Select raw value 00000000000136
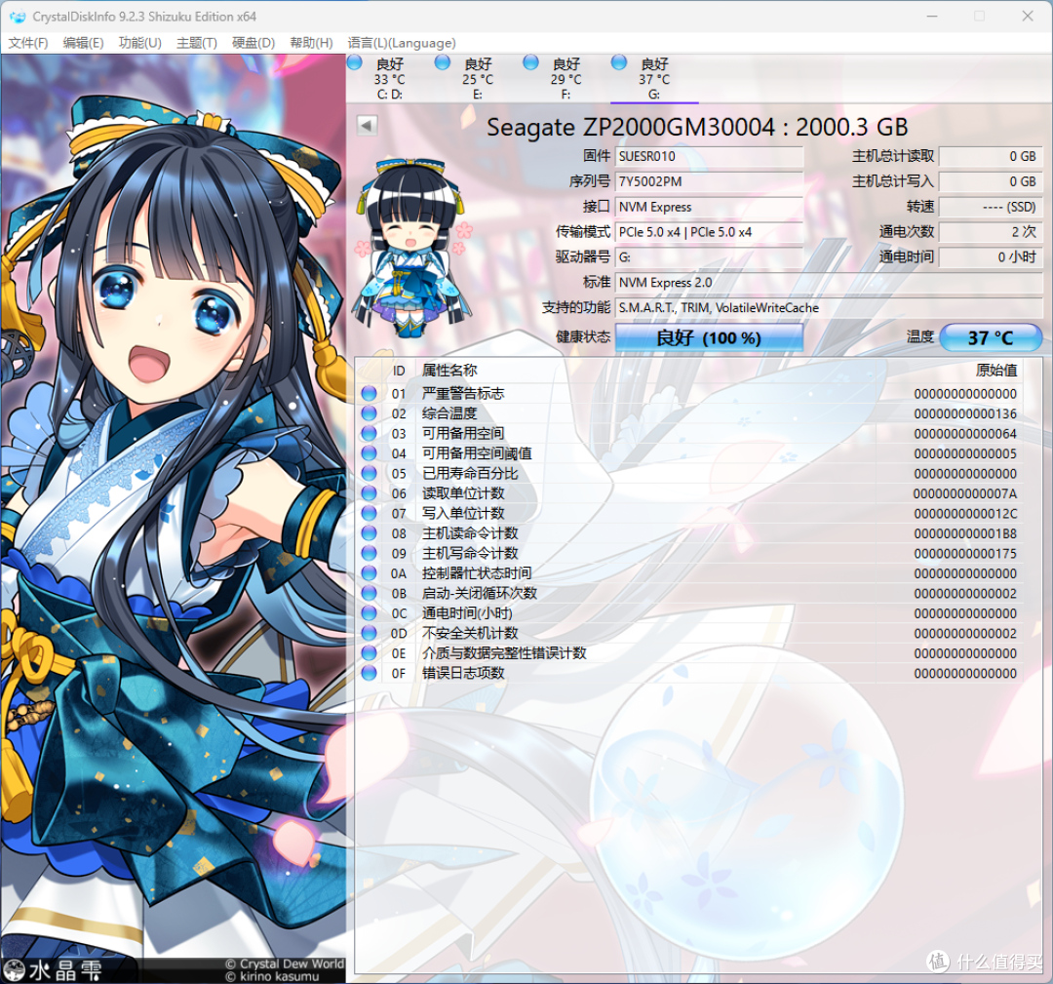The height and width of the screenshot is (984, 1053). [965, 413]
